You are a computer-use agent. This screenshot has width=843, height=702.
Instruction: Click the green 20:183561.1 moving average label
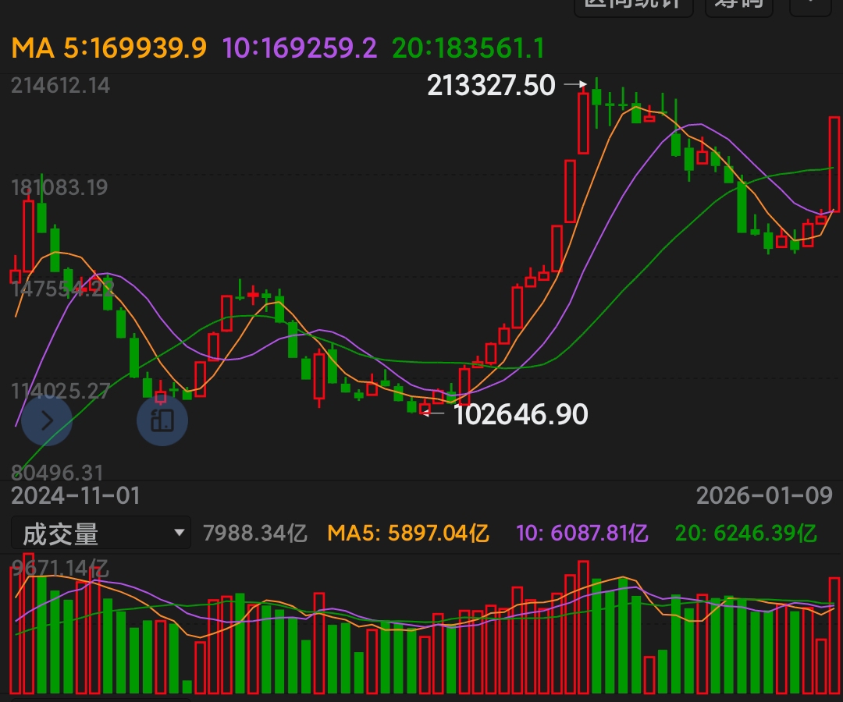pos(468,48)
